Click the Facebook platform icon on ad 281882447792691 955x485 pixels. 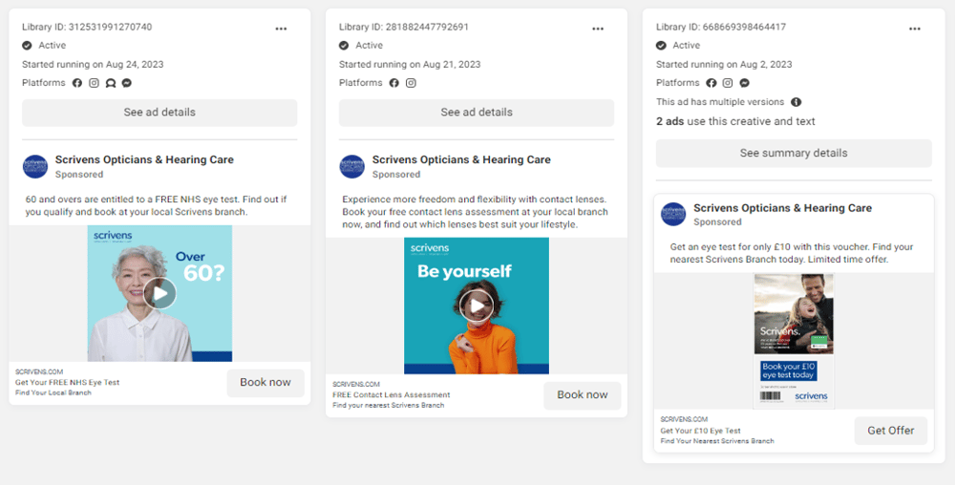click(x=394, y=83)
